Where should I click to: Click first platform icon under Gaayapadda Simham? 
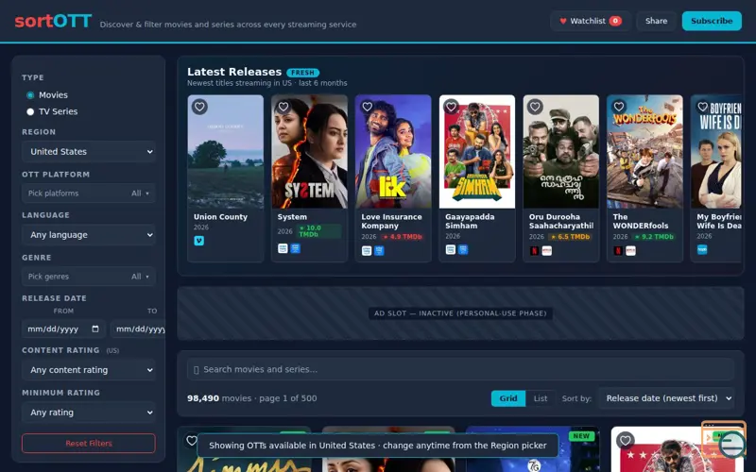click(451, 249)
